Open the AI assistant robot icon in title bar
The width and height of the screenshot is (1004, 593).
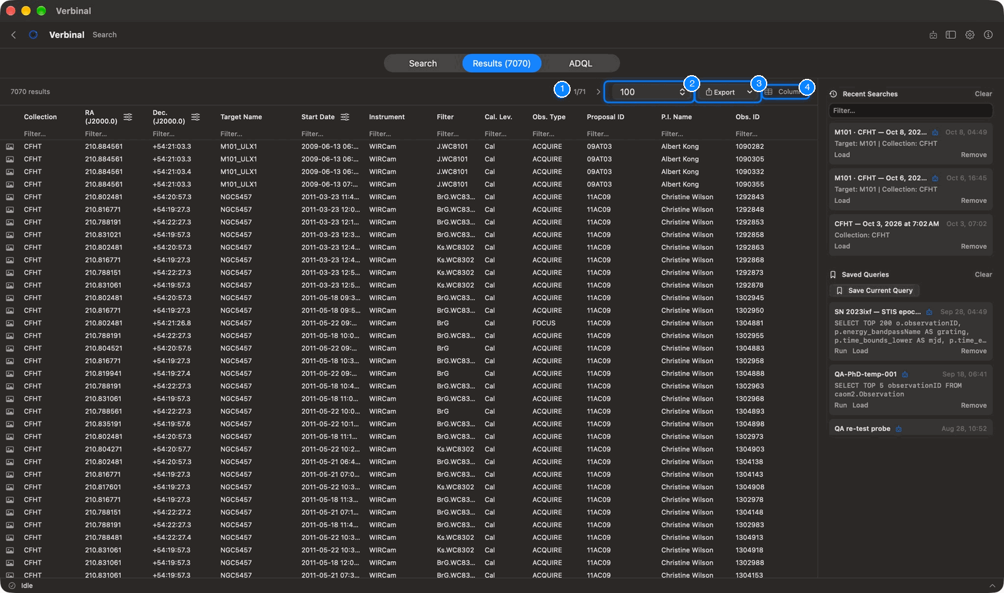point(933,35)
